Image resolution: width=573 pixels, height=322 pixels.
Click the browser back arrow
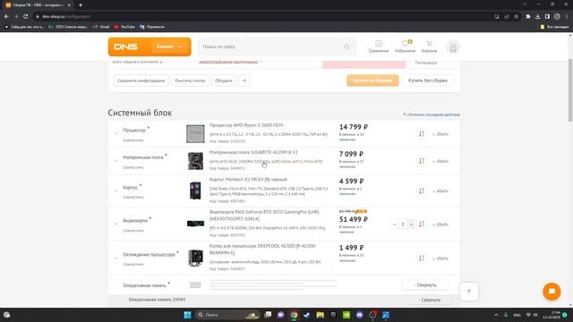(x=6, y=16)
